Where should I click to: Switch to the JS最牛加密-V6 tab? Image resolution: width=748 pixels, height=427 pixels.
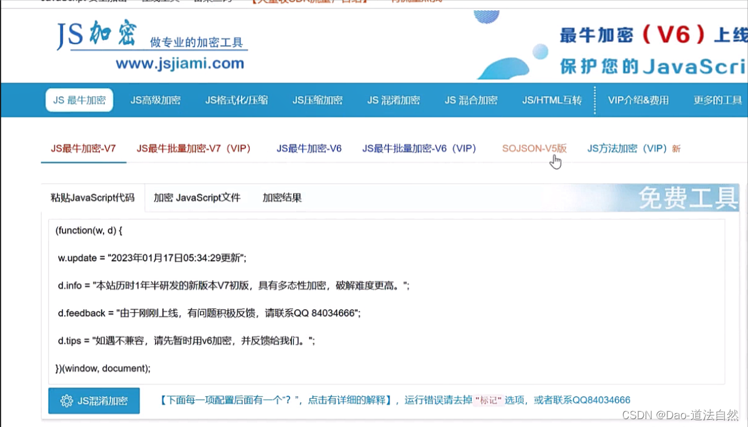click(309, 148)
